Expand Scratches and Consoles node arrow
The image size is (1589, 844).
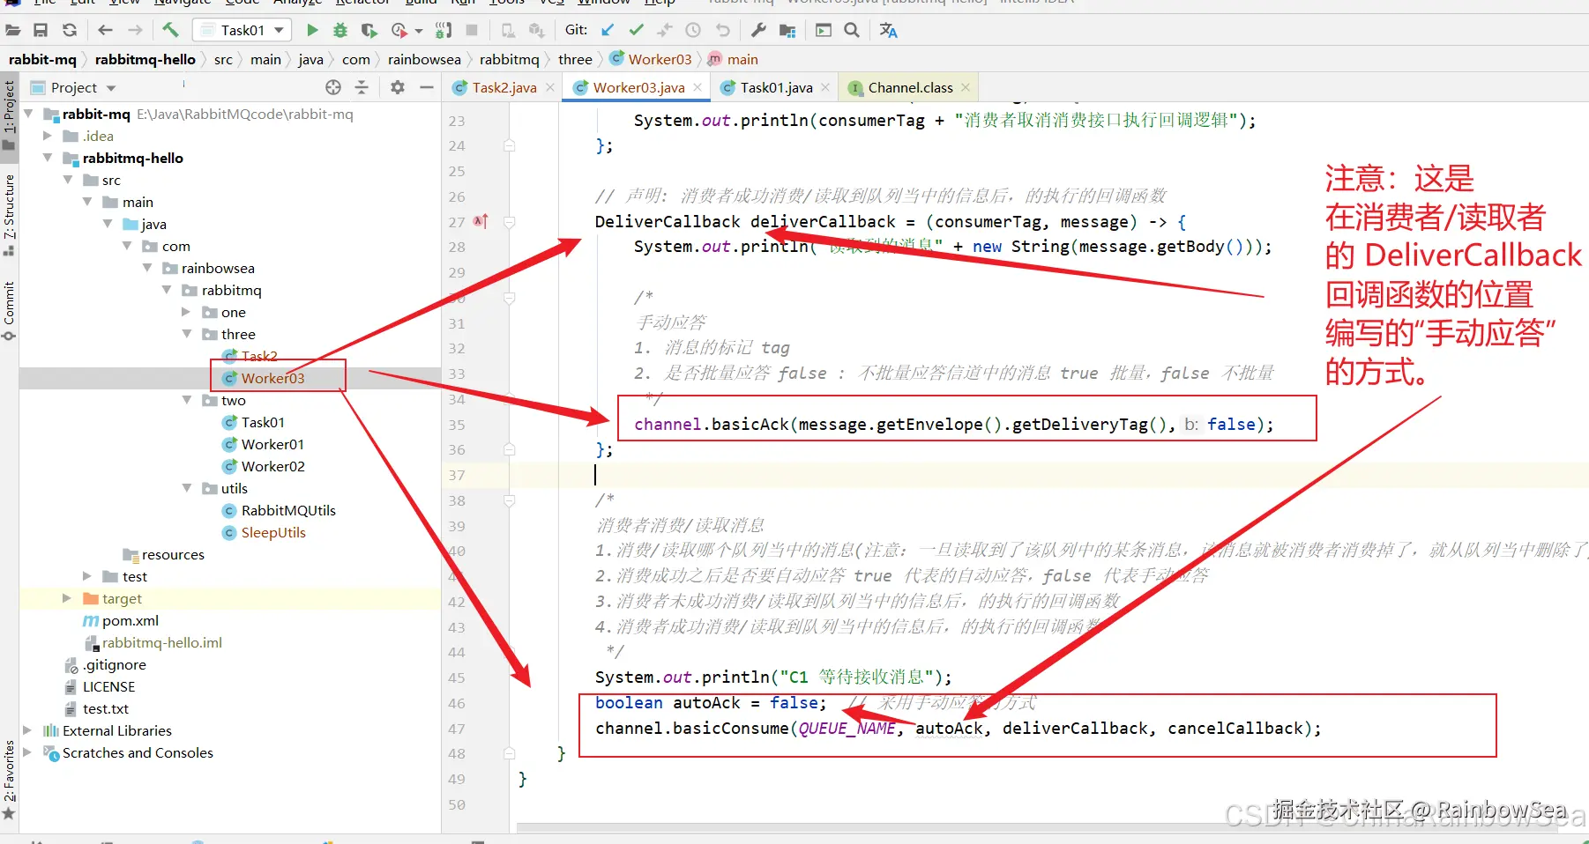[x=27, y=752]
